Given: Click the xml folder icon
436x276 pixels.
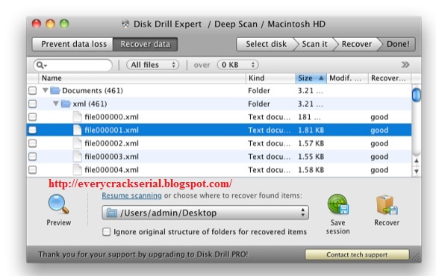Looking at the screenshot, I should pyautogui.click(x=66, y=104).
